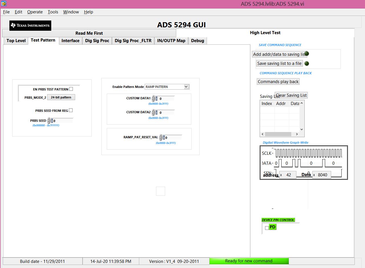365x268 pixels.
Task: Click the radix icon of CUSTOM DATA2 field
Action: coord(156,112)
